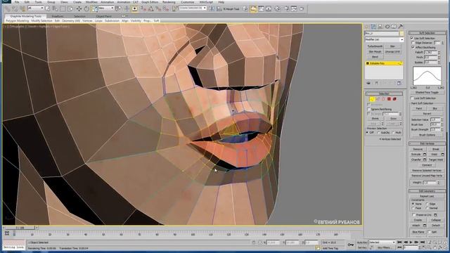Open the Display command panel tab
The image size is (450, 253).
(394, 27)
